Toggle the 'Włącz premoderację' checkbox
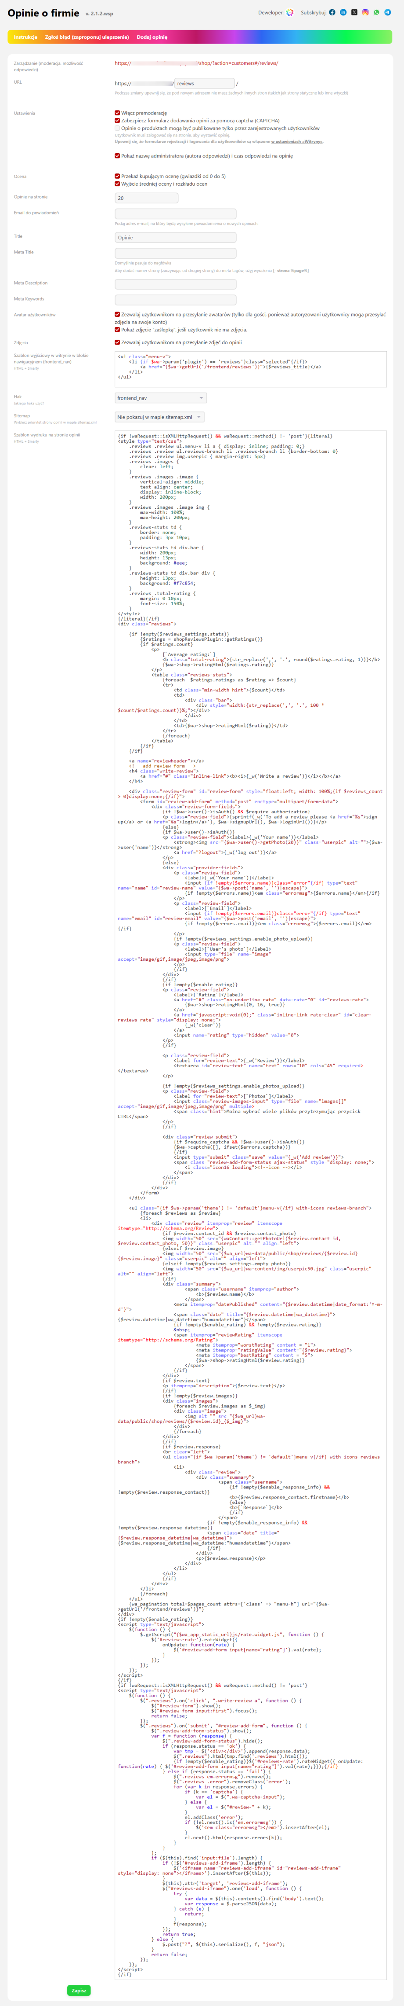The width and height of the screenshot is (404, 2006). (117, 113)
